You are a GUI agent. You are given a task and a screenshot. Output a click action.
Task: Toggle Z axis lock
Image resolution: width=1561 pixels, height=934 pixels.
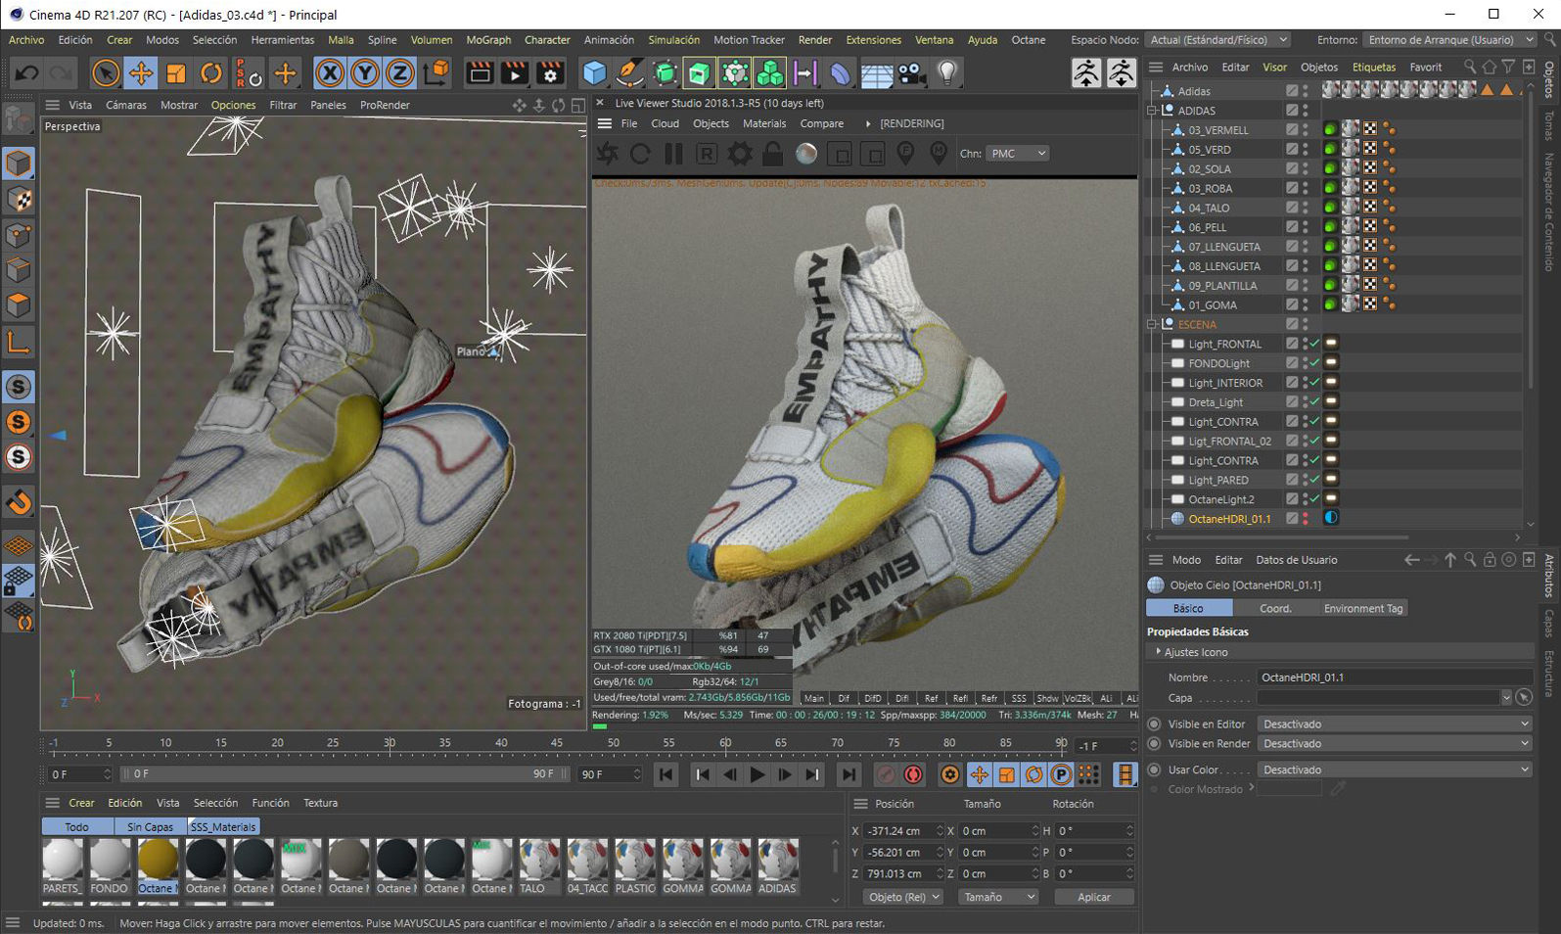click(400, 72)
